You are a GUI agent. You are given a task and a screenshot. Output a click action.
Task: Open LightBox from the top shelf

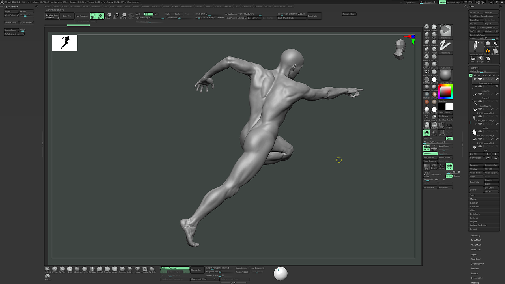click(x=67, y=16)
